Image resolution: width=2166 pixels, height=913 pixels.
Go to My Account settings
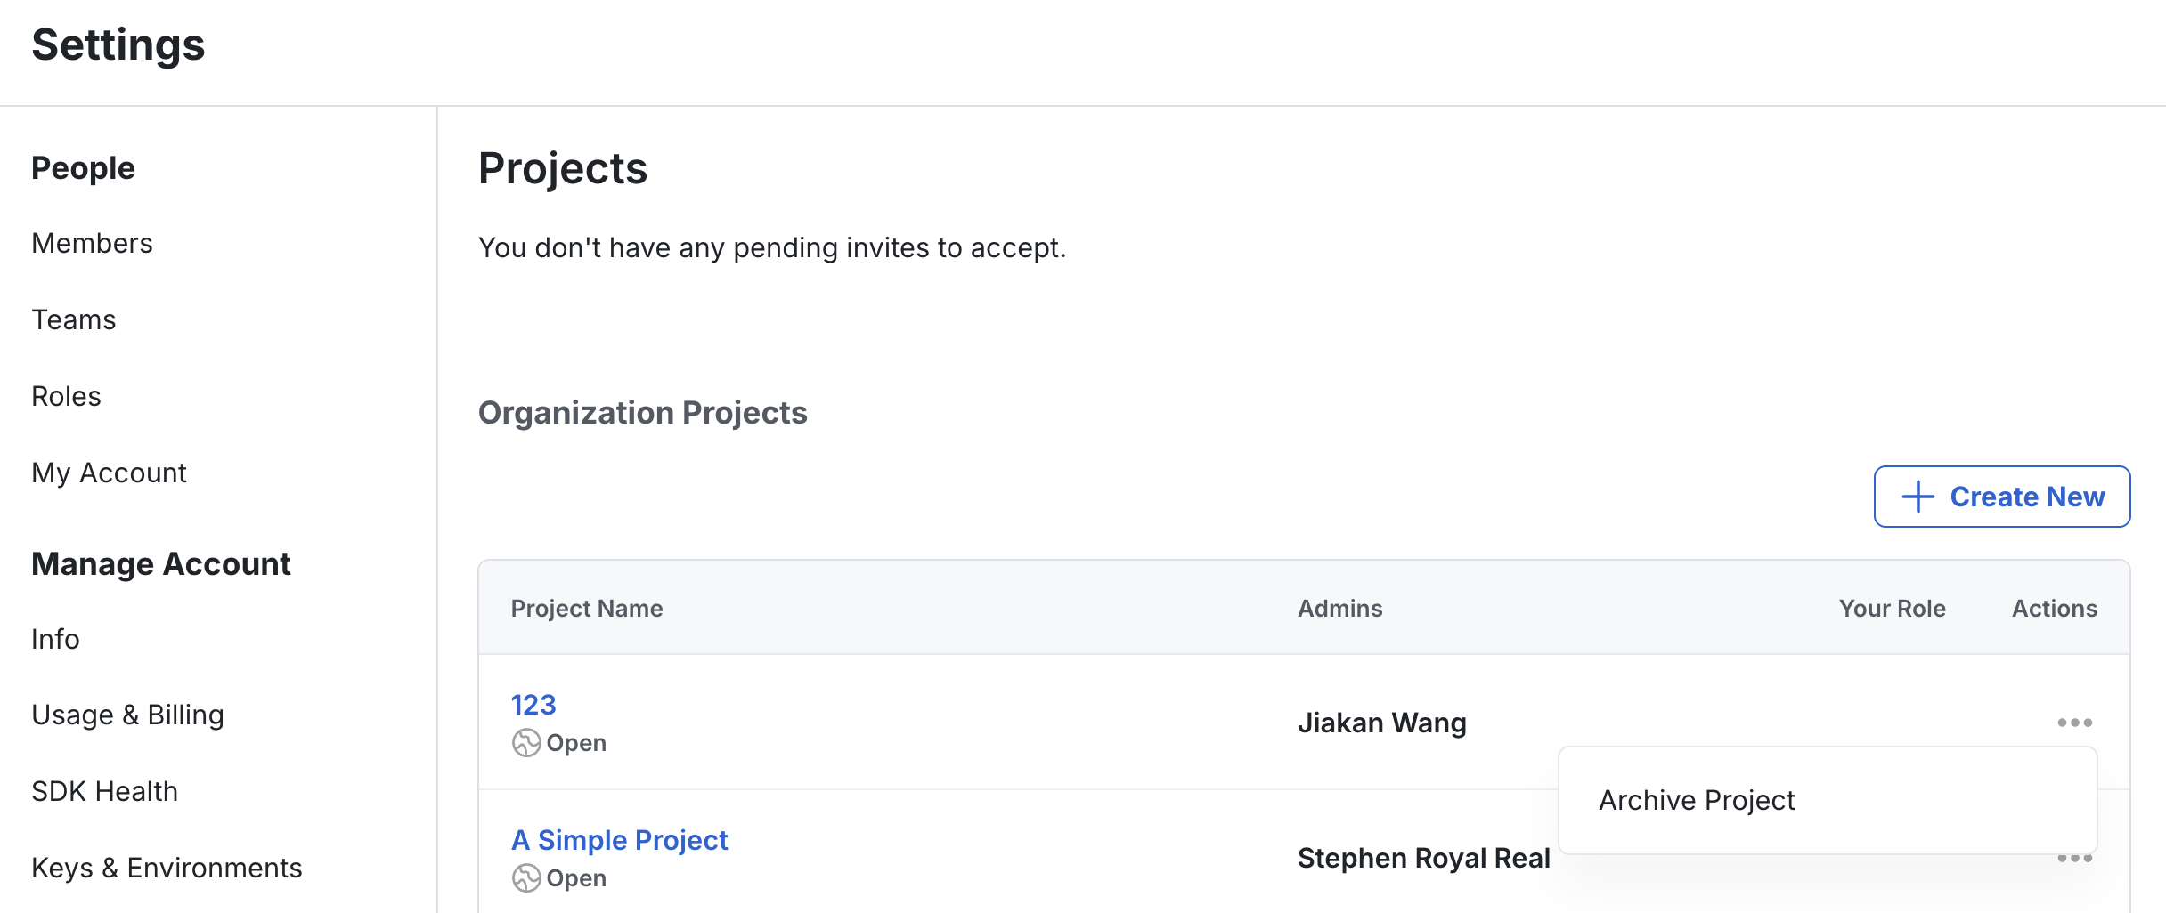click(x=109, y=472)
